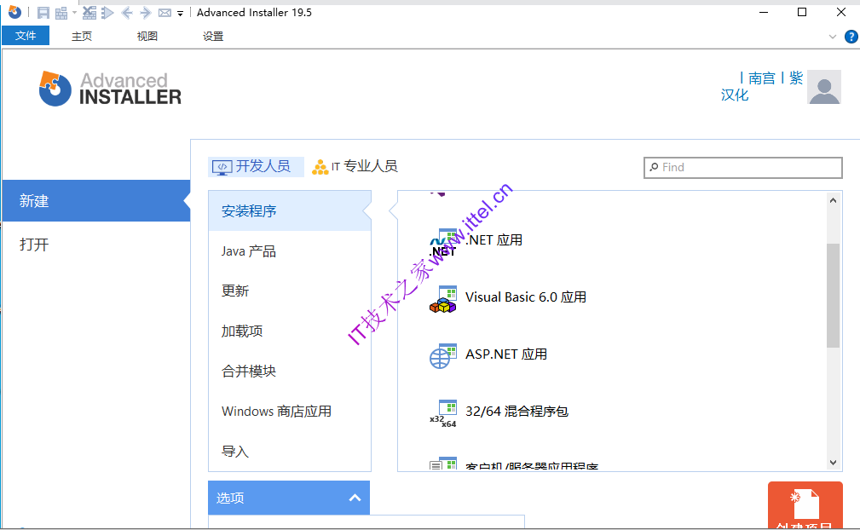Click the Run project play icon
860x530 pixels.
tap(107, 13)
